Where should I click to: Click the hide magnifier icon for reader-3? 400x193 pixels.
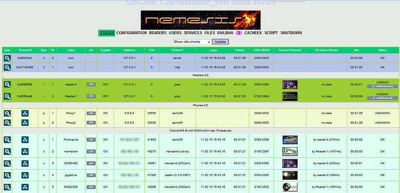tap(7, 85)
